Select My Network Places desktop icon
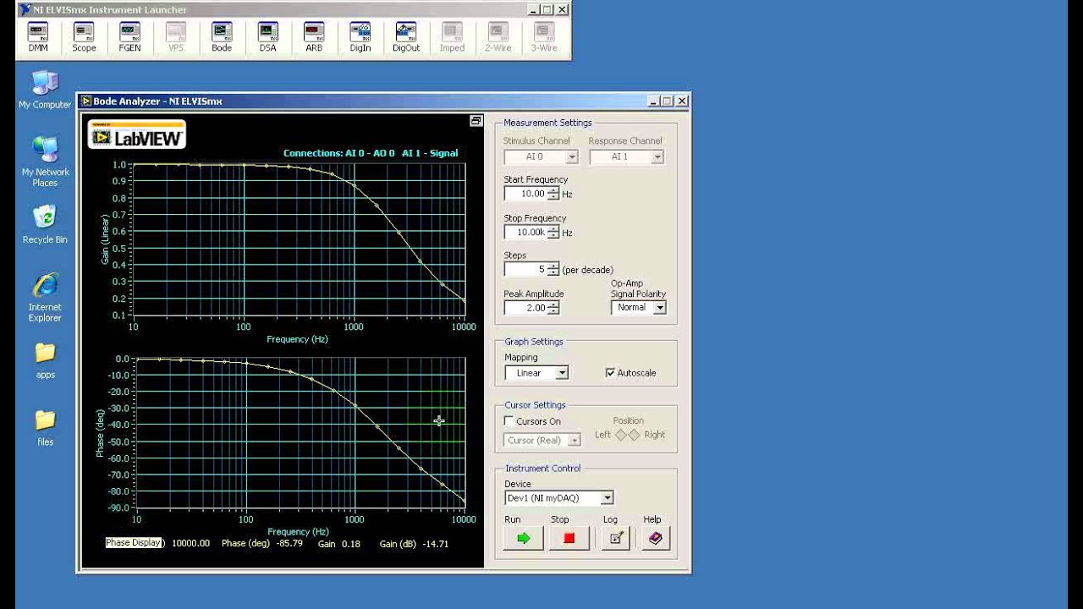The width and height of the screenshot is (1083, 609). [x=45, y=161]
